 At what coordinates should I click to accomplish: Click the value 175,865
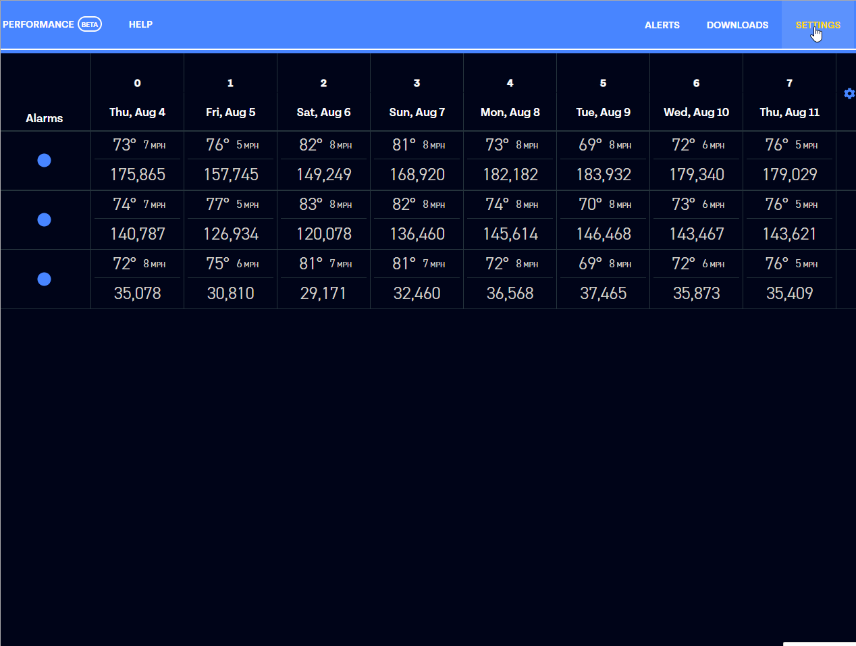138,175
